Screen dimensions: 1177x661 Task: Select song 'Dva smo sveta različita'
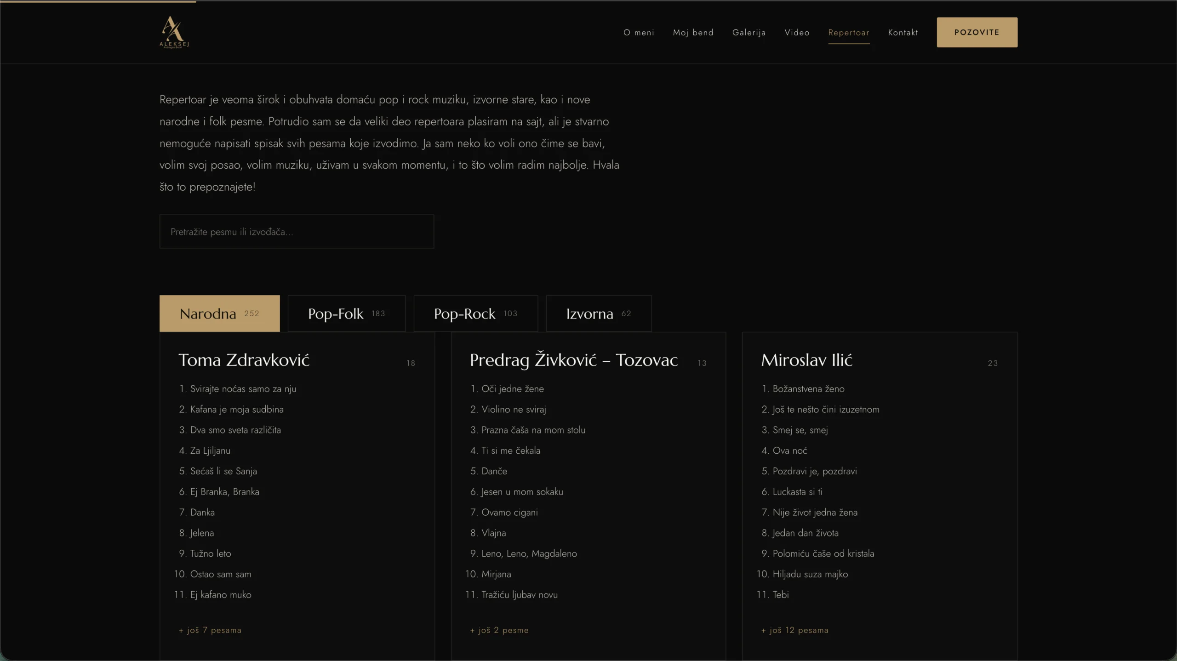(x=235, y=430)
